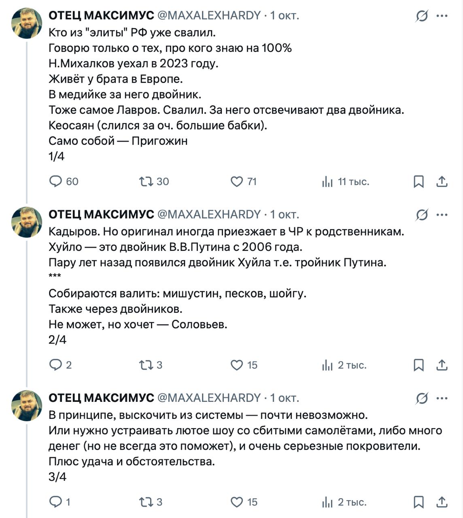Screen dimensions: 463x518
Task: Click ОТЕЦ МАКСИМУС name on first tweet
Action: (x=101, y=15)
